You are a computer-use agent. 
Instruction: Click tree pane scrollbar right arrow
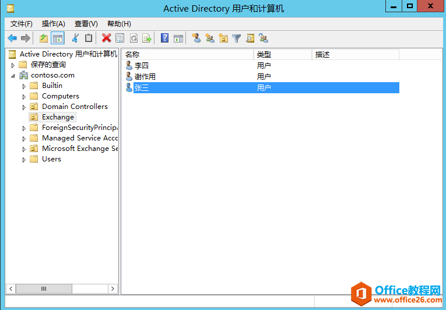pyautogui.click(x=113, y=288)
